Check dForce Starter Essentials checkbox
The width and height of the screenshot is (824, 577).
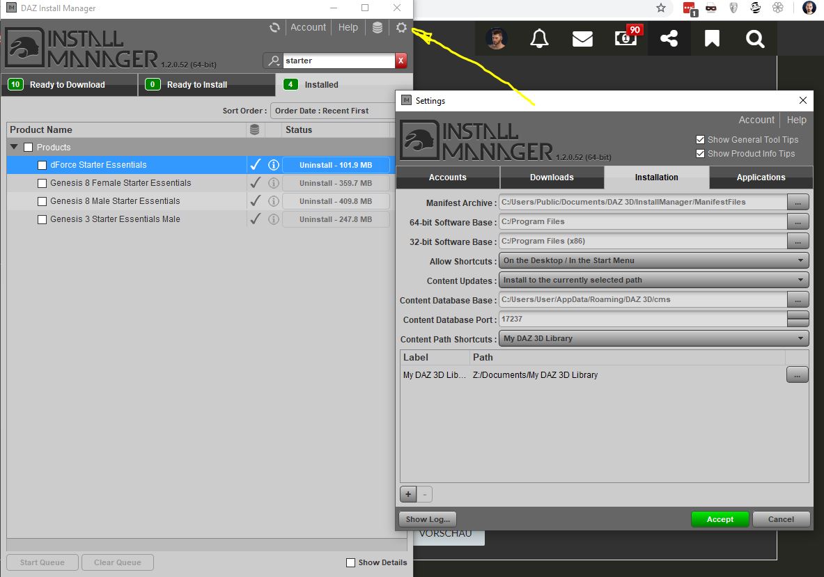(42, 166)
